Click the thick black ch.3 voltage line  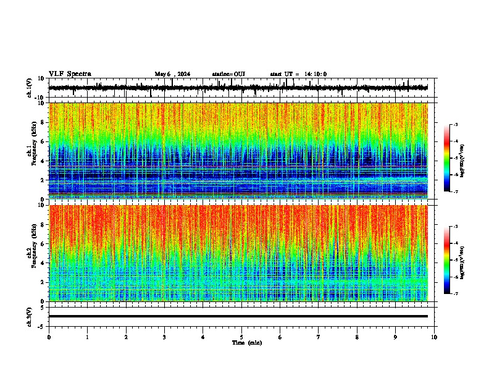(238, 316)
